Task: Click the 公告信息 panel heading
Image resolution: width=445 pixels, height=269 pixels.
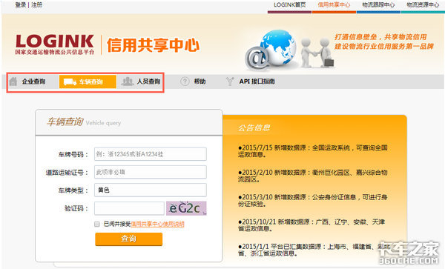Action: 254,128
